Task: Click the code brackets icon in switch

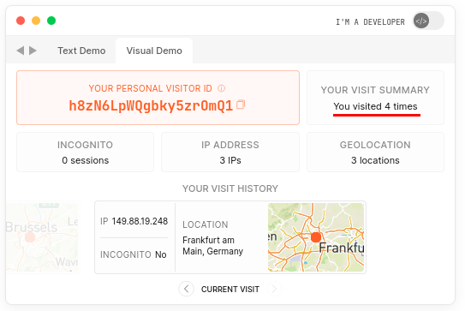Action: tap(421, 21)
